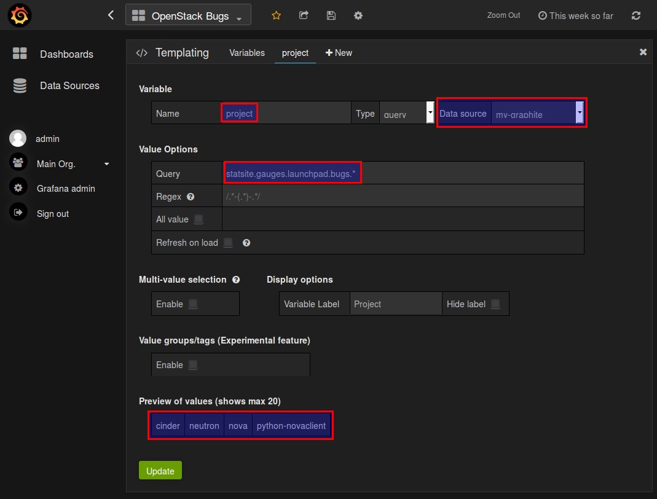Screen dimensions: 657x499
Task: Click the Grafana logo icon
Action: [x=19, y=15]
